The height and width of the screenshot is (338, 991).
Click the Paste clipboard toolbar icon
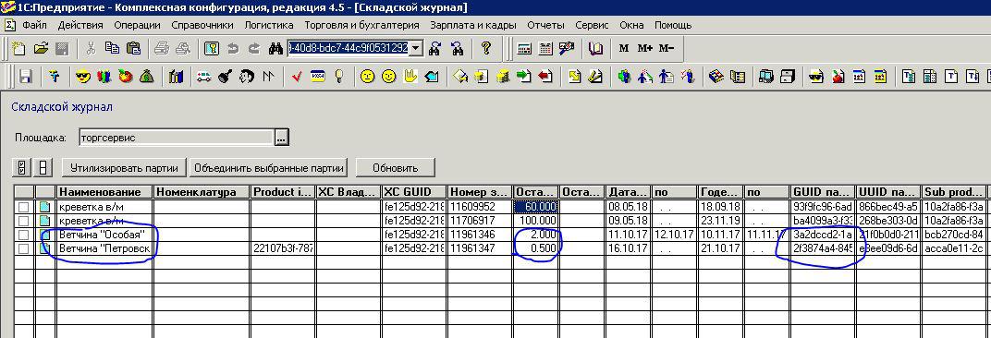[x=133, y=49]
